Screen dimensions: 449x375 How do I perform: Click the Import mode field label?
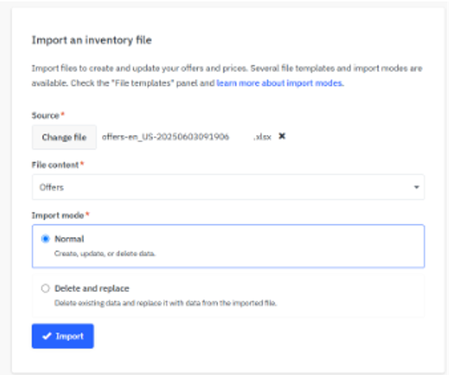[x=57, y=215]
